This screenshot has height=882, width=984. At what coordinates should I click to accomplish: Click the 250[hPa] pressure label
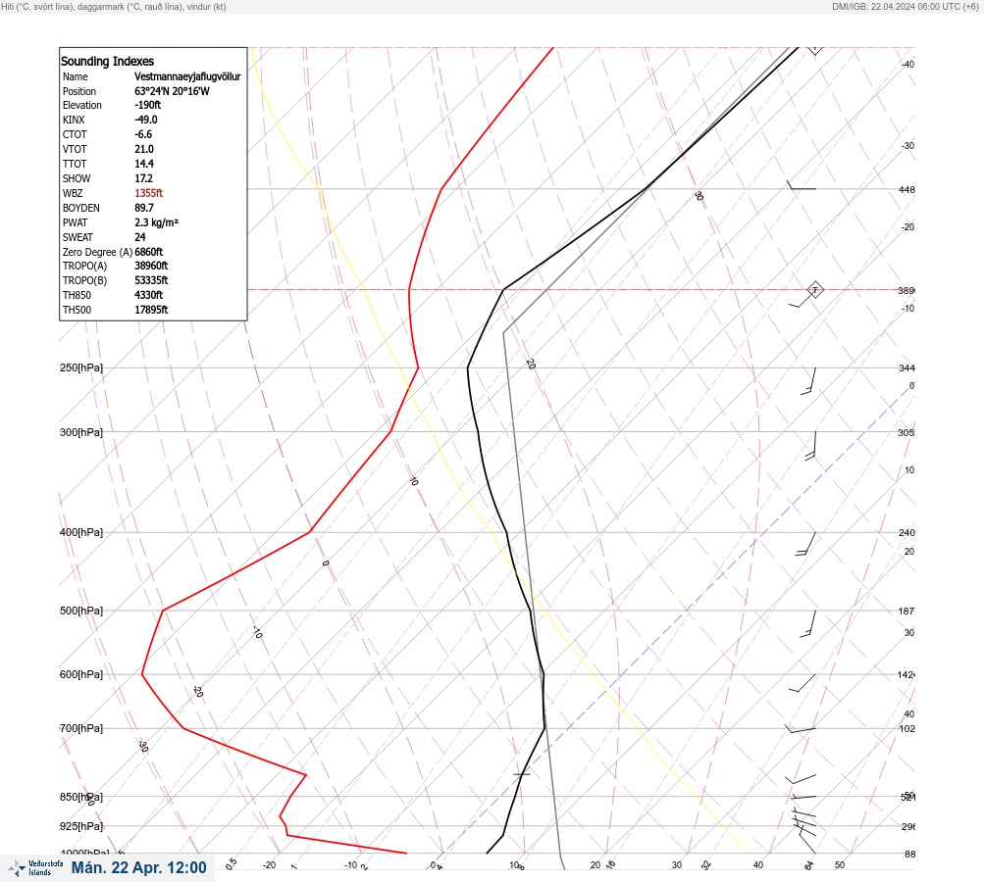[x=81, y=367]
